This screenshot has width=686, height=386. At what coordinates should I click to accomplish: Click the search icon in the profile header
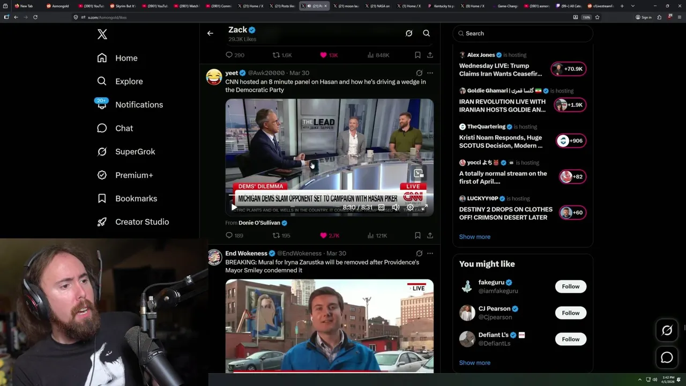point(427,33)
